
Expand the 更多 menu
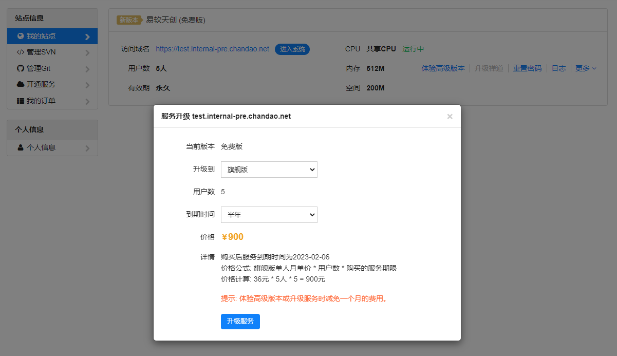(x=586, y=68)
